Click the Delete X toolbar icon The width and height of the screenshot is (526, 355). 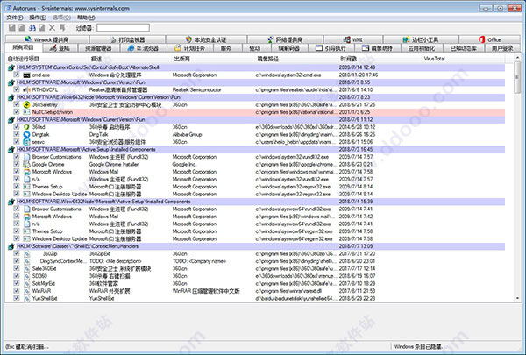tap(52, 28)
